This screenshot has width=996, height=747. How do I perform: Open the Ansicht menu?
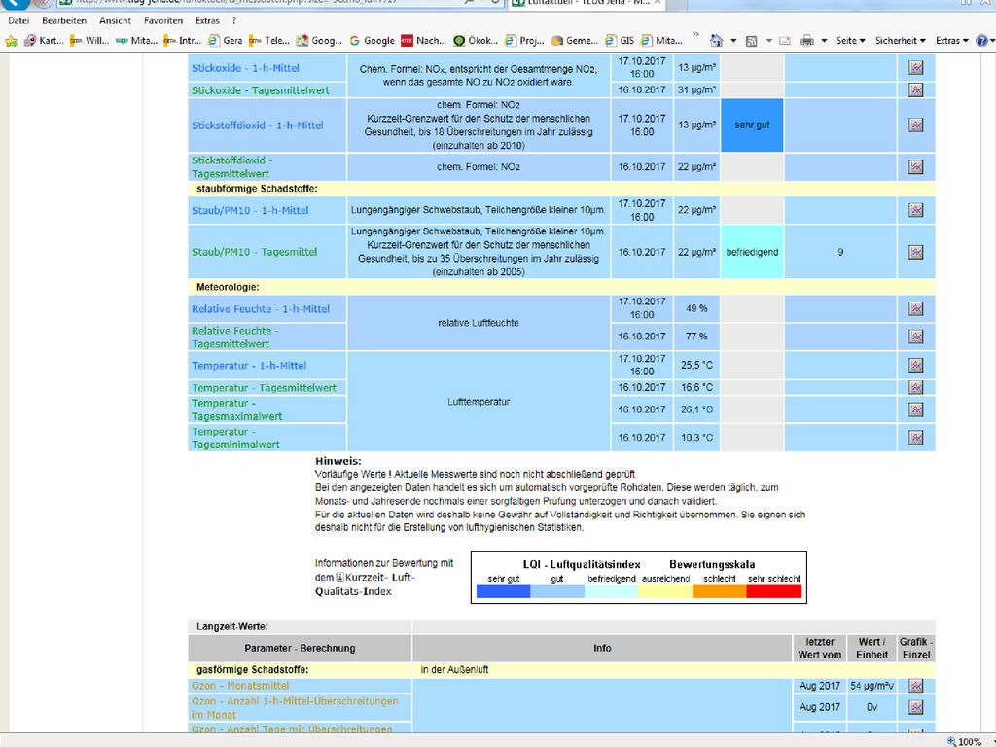(x=115, y=21)
